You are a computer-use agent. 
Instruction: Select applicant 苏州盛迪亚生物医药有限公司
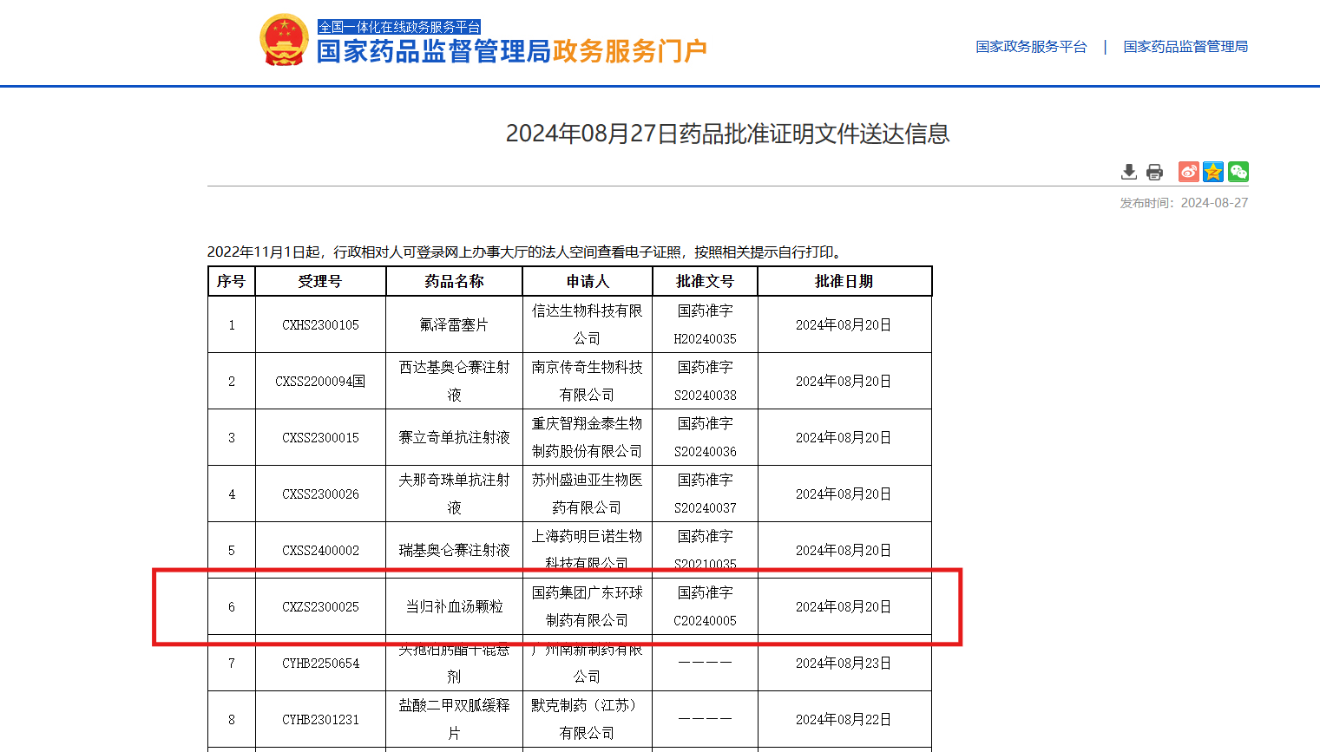[x=588, y=494]
